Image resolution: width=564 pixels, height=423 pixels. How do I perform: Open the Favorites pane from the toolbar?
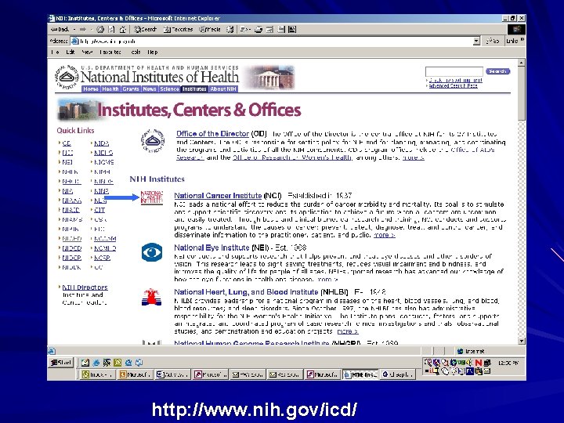coord(178,30)
